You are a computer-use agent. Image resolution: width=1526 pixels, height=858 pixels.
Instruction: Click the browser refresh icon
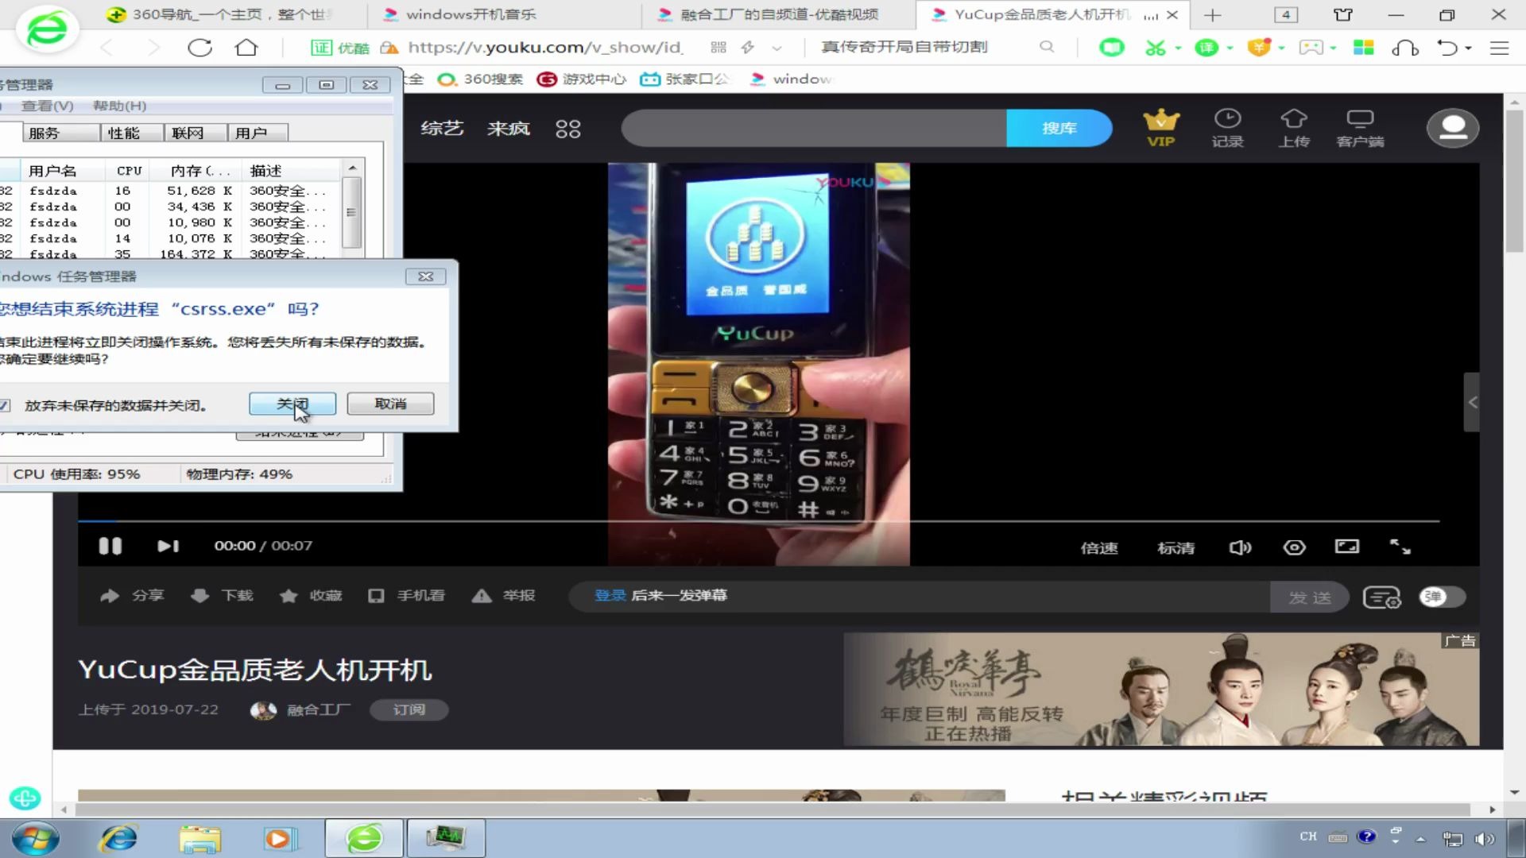click(x=199, y=48)
